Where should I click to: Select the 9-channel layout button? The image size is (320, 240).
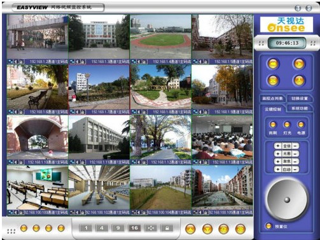click(x=118, y=228)
